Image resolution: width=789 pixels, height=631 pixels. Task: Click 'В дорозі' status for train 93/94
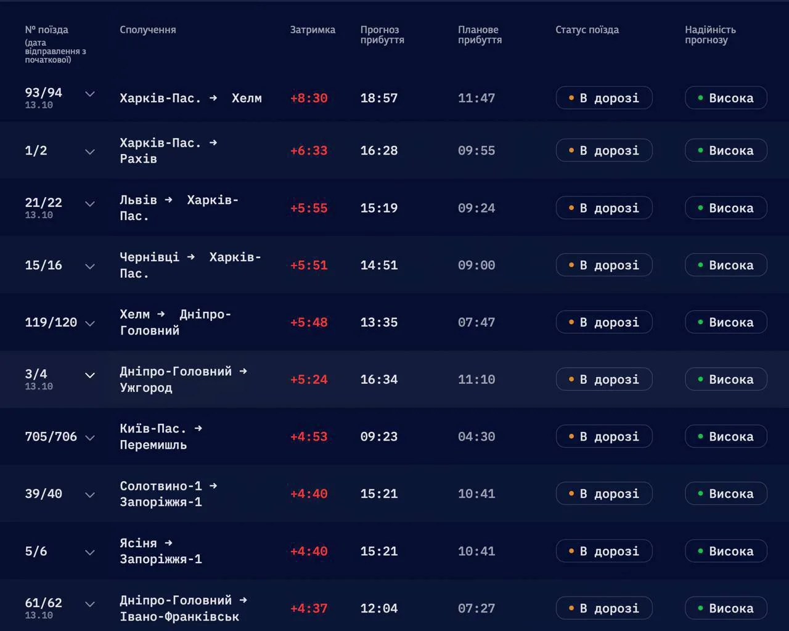pyautogui.click(x=604, y=98)
